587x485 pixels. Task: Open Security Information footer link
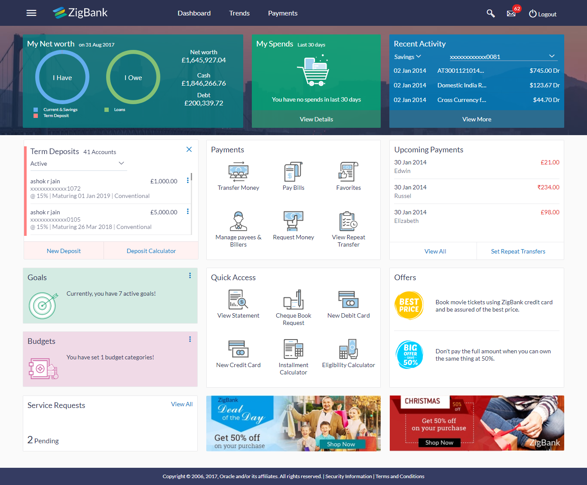[x=349, y=476]
